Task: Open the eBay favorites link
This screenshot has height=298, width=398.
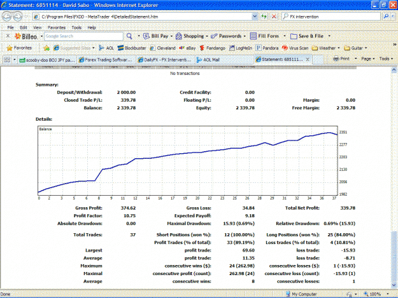Action: [x=187, y=48]
